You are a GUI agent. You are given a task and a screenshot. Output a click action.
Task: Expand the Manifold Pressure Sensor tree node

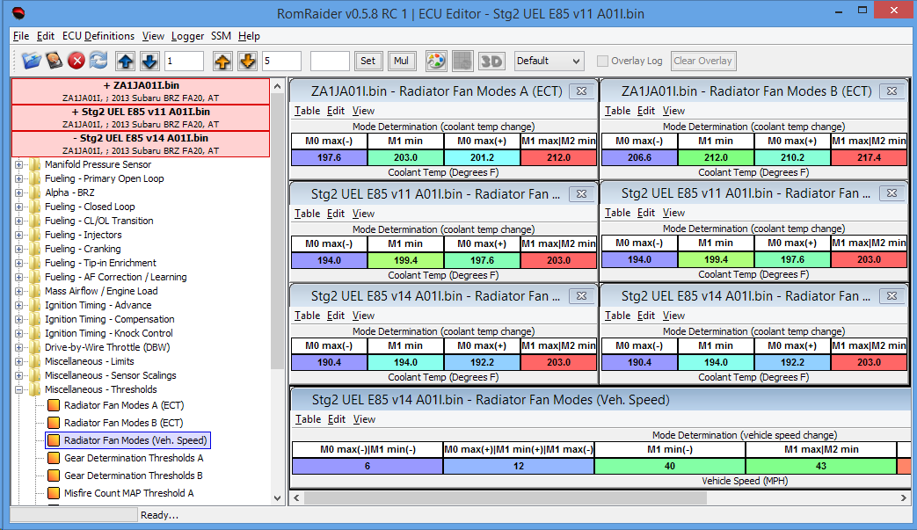(x=19, y=164)
